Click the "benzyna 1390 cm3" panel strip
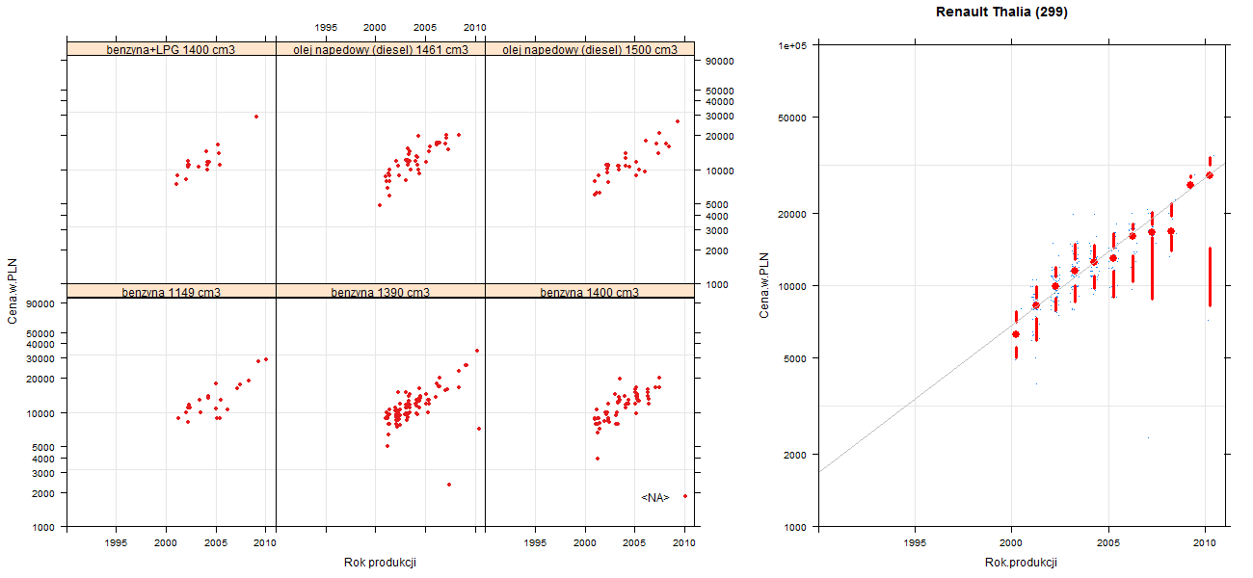The width and height of the screenshot is (1253, 578). [381, 291]
